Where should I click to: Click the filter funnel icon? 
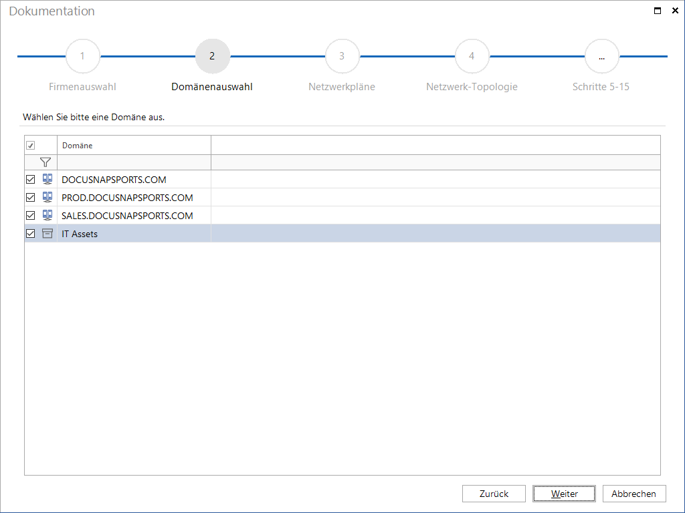coord(45,162)
